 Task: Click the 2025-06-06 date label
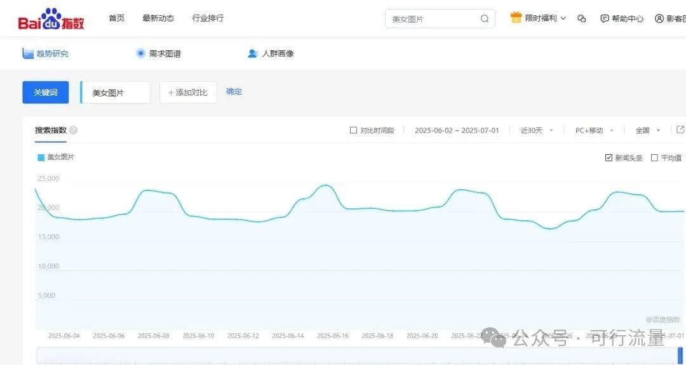[109, 336]
